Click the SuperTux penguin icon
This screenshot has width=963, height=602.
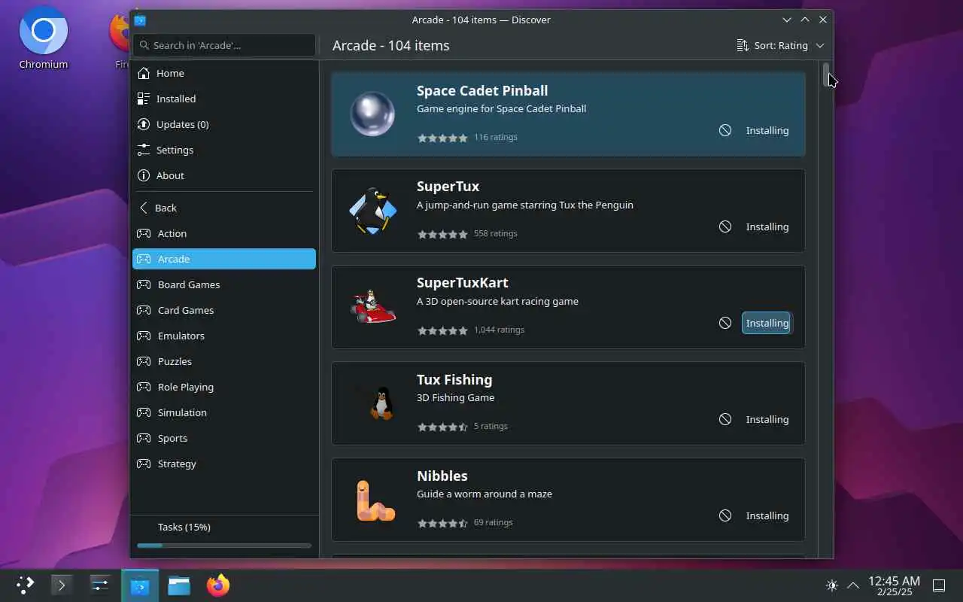(x=372, y=211)
